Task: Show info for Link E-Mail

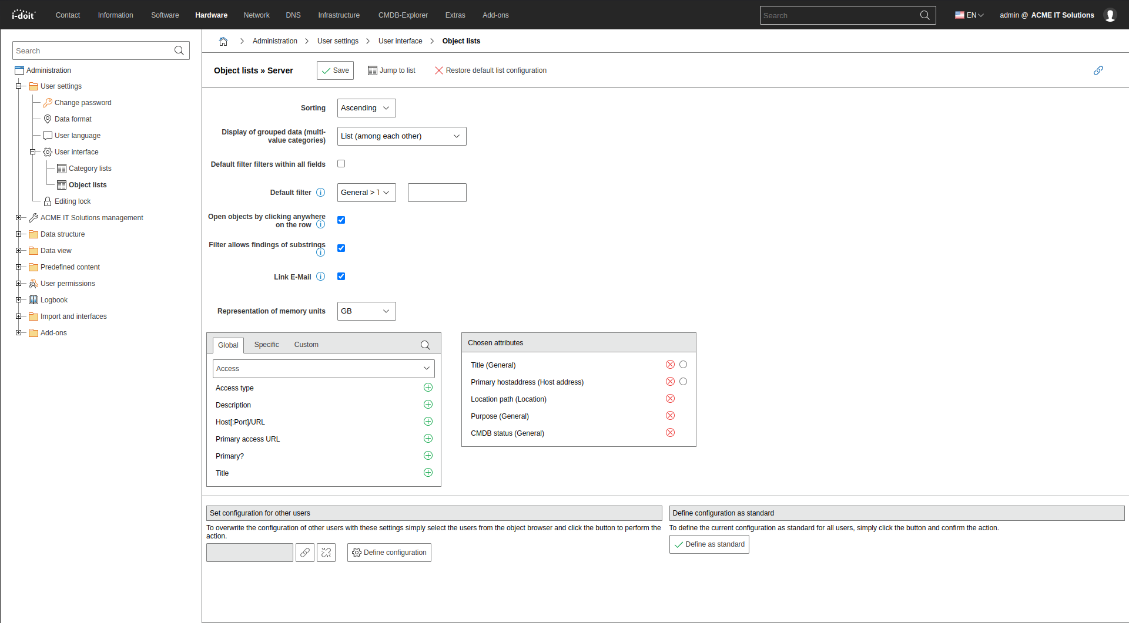Action: click(320, 277)
